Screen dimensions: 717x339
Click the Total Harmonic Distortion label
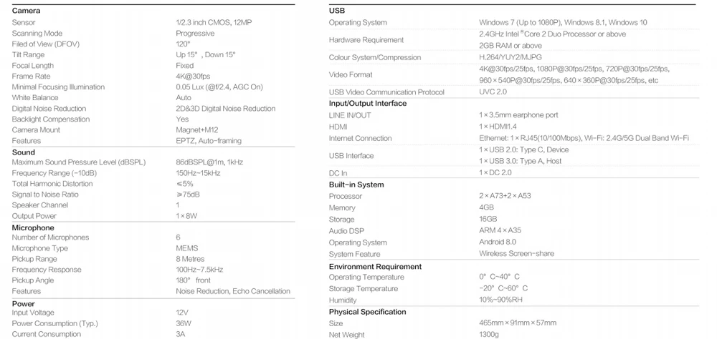click(52, 184)
